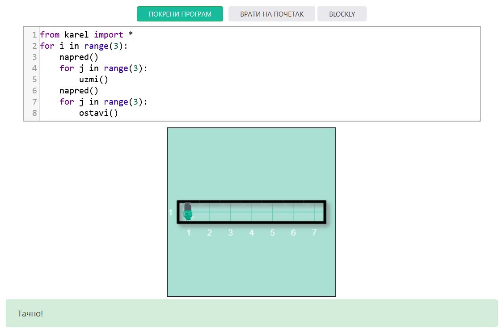The width and height of the screenshot is (503, 333).
Task: Click the grid cell in column 4
Action: click(x=251, y=212)
